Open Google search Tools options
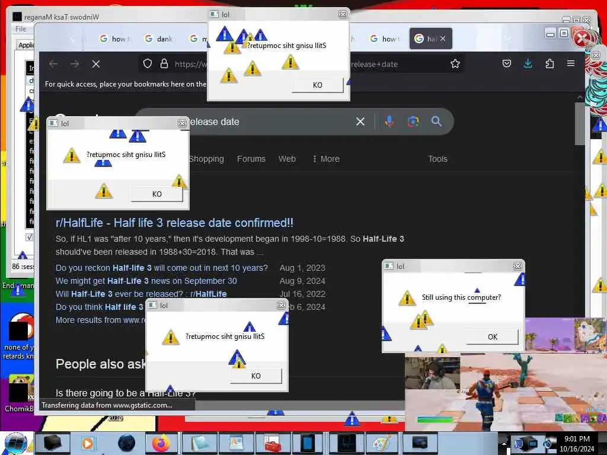This screenshot has height=455, width=607. click(437, 159)
